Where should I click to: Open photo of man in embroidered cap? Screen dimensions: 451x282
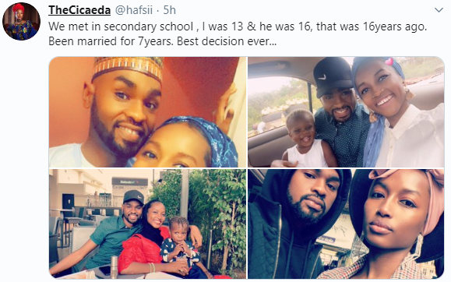pos(148,112)
